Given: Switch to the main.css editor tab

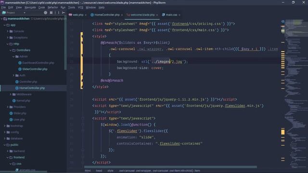Looking at the screenshot, I should point(171,15).
